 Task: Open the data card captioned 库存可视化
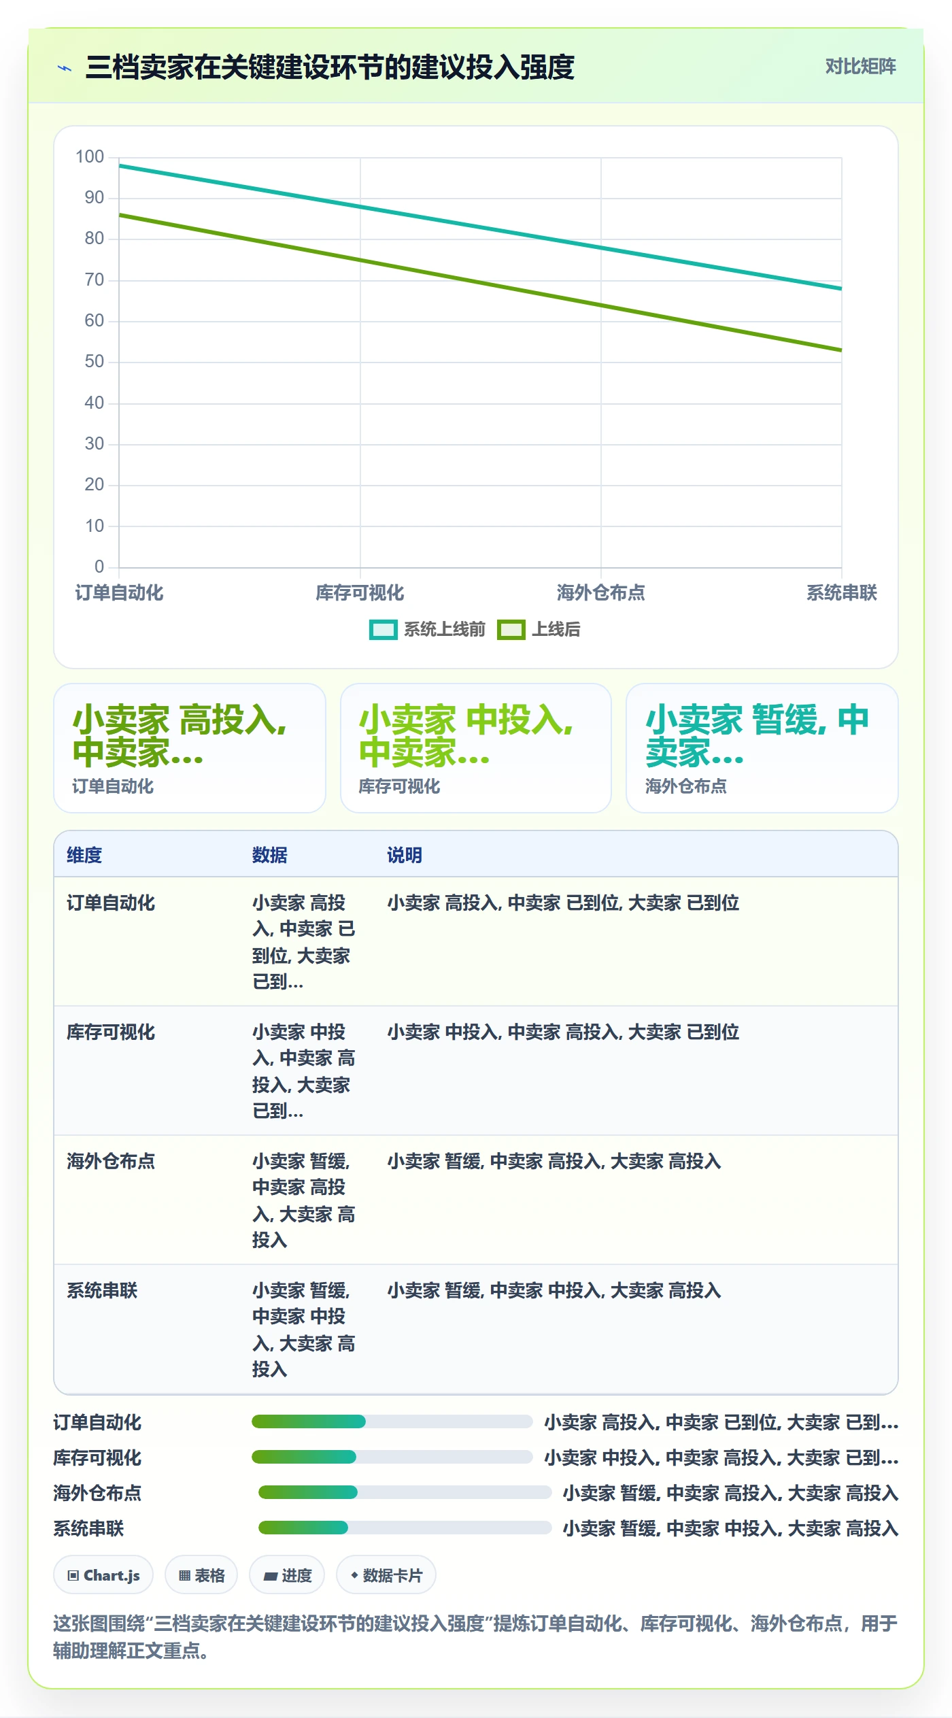tap(476, 748)
